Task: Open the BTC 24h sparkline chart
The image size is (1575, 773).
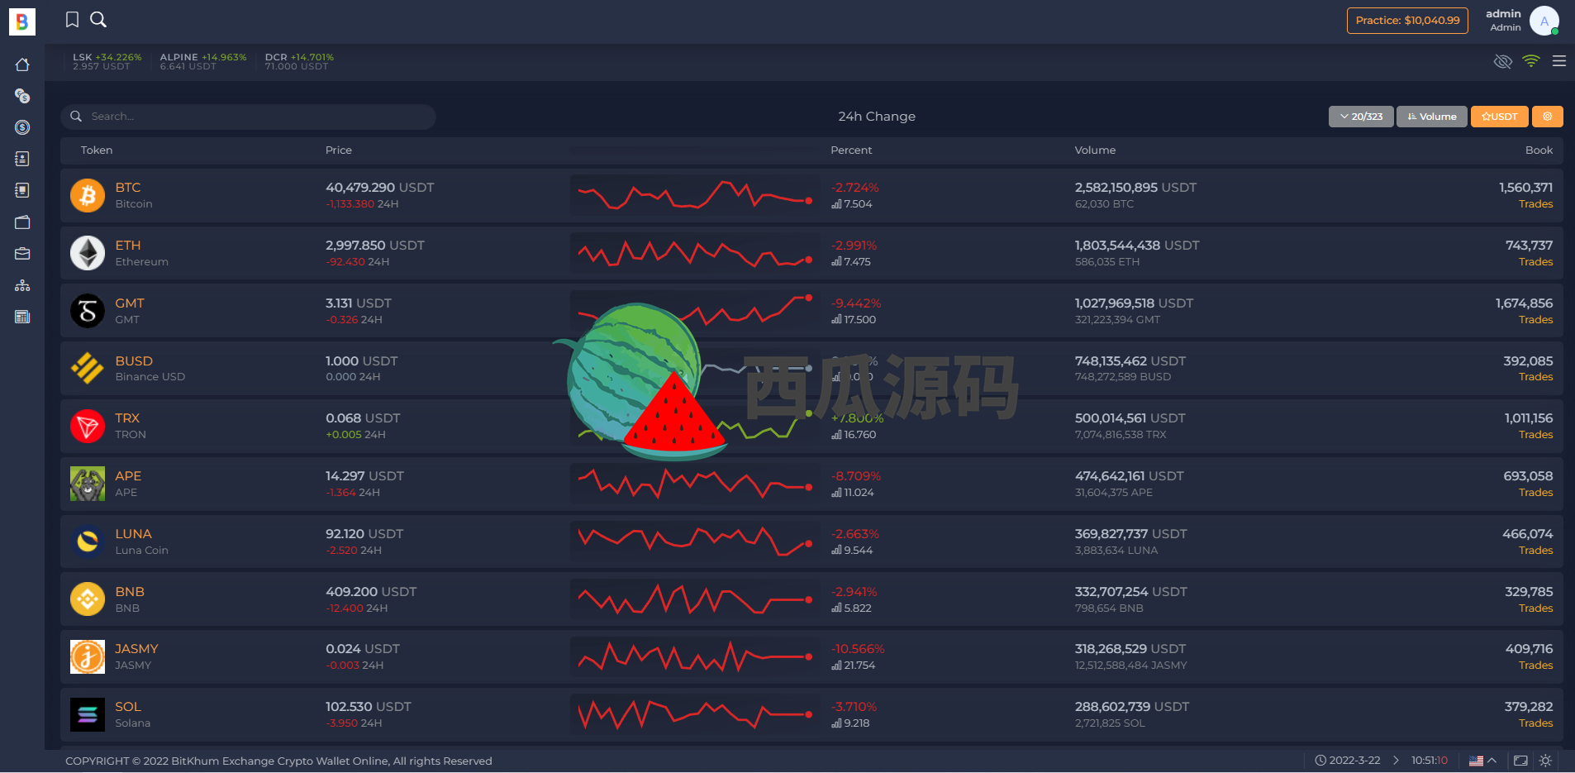Action: (695, 195)
